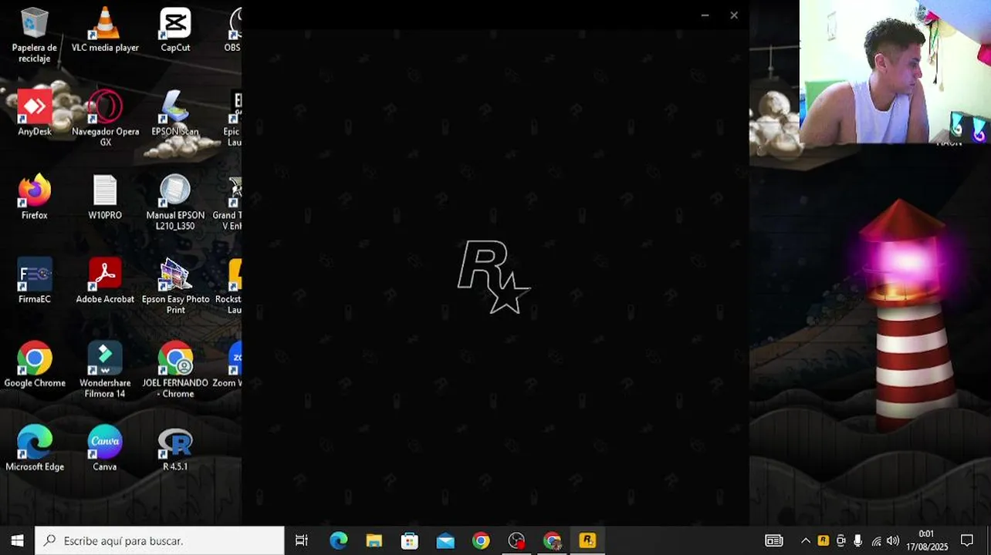Select the W10PRO text file
The height and width of the screenshot is (555, 991).
point(105,197)
